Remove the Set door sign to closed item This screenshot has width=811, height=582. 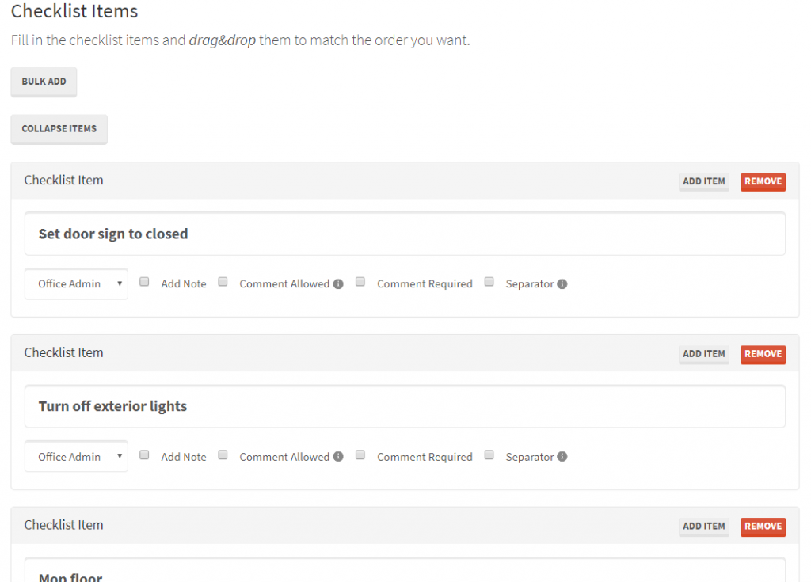[763, 181]
